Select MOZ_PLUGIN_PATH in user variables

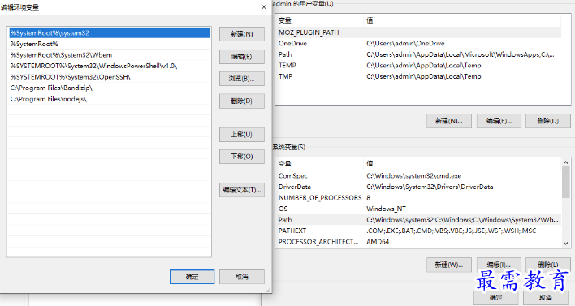(419, 32)
